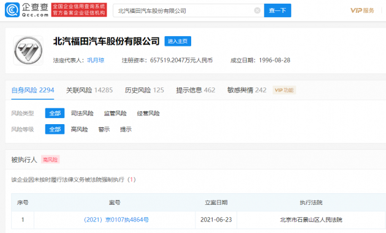Switch to the 关联风险 14285 tab

click(x=89, y=90)
